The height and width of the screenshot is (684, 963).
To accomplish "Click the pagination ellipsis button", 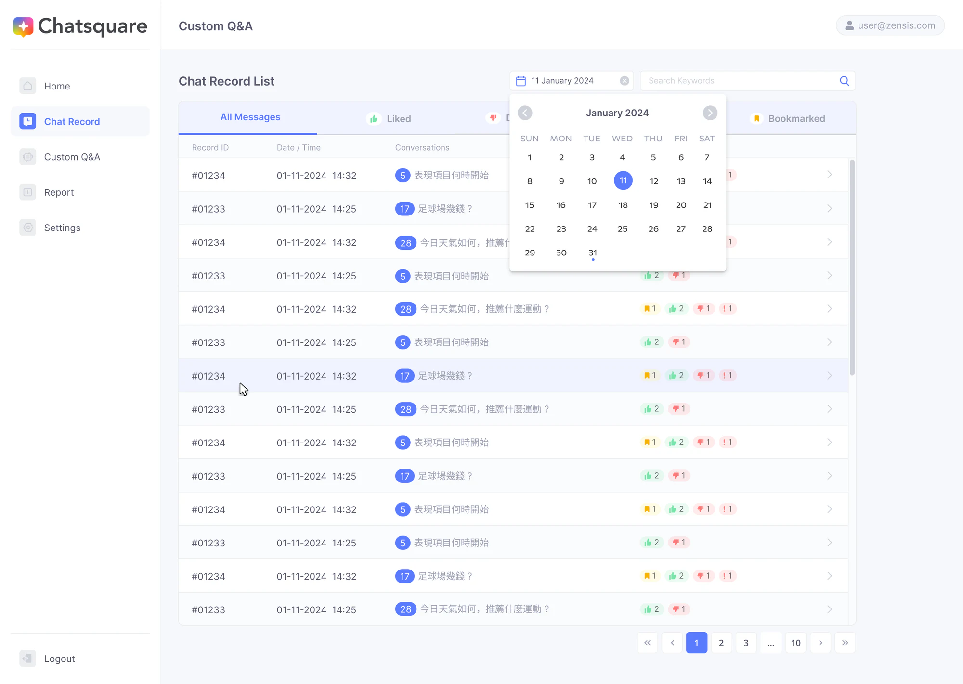I will pos(771,643).
